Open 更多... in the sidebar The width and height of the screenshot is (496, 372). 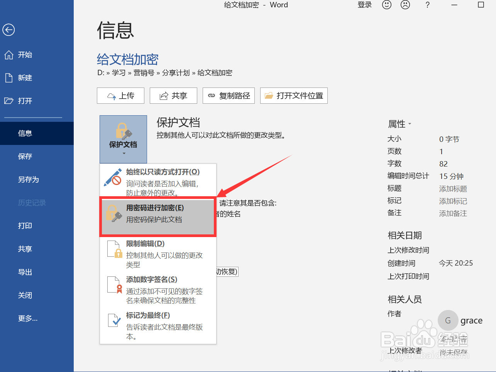[x=37, y=318]
